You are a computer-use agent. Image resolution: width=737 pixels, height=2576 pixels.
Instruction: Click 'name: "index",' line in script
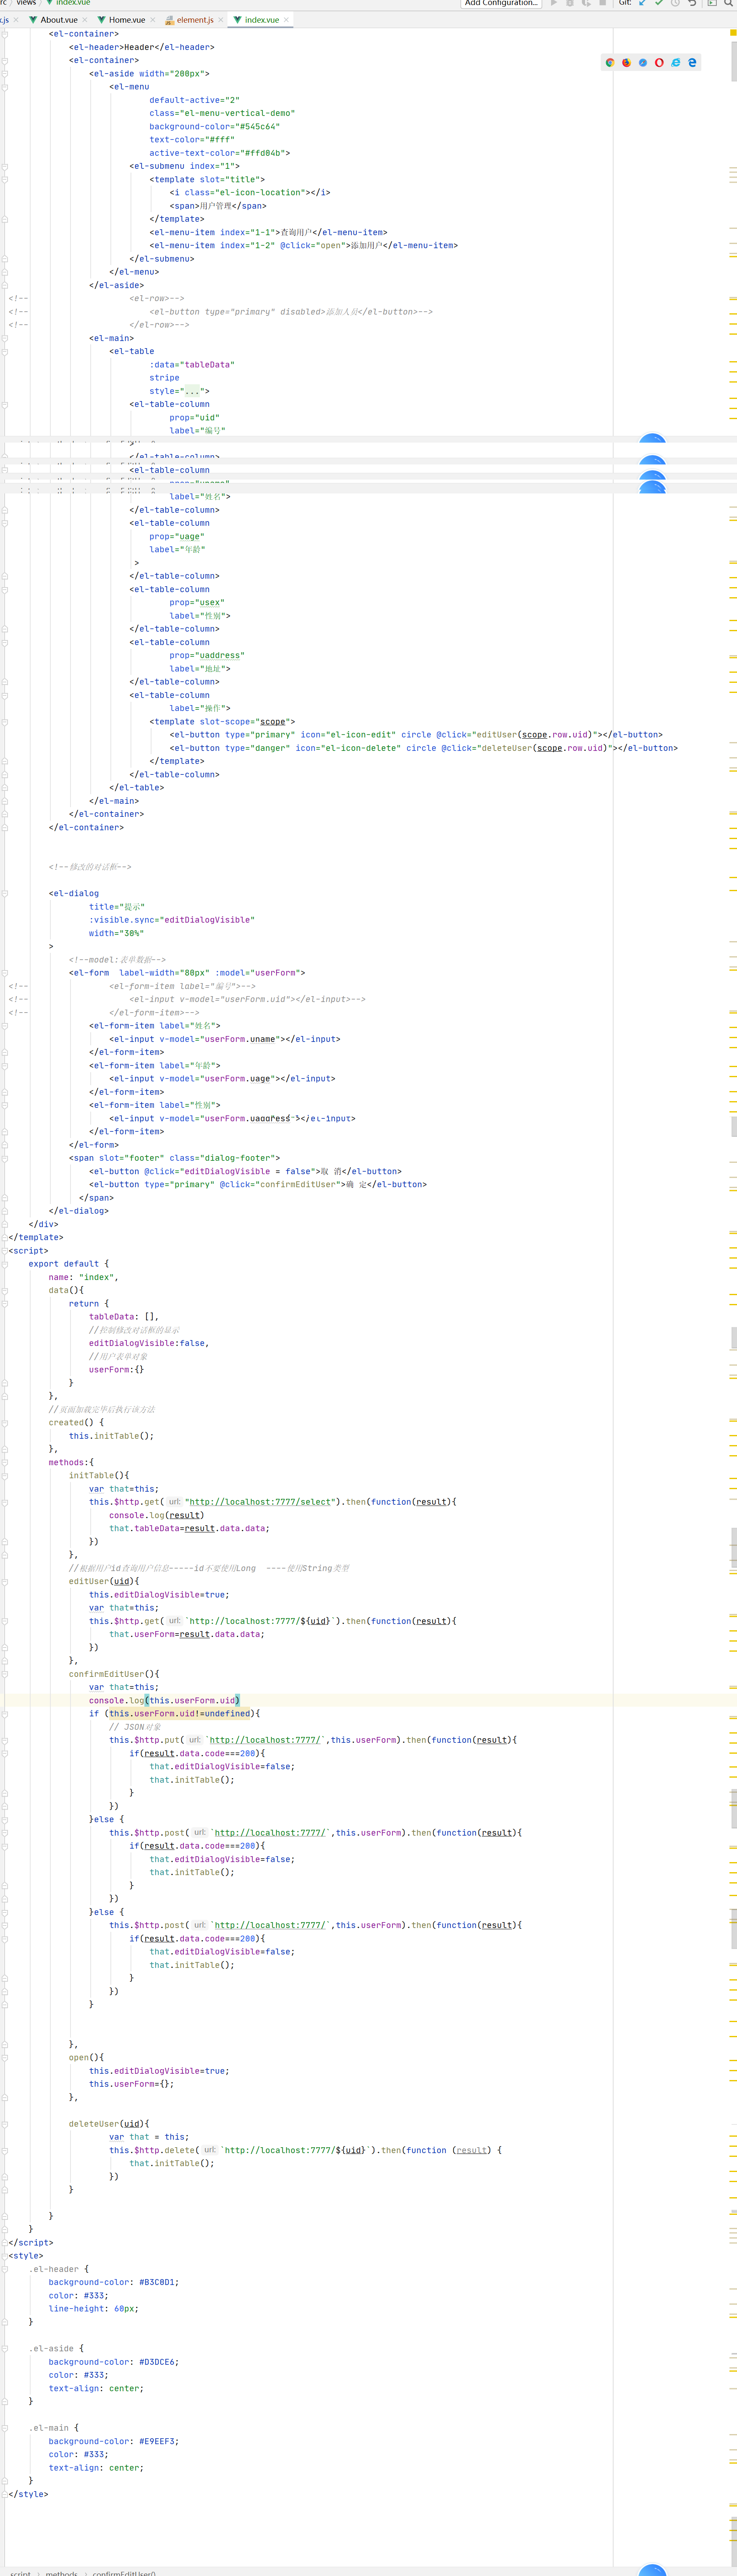(x=84, y=1277)
